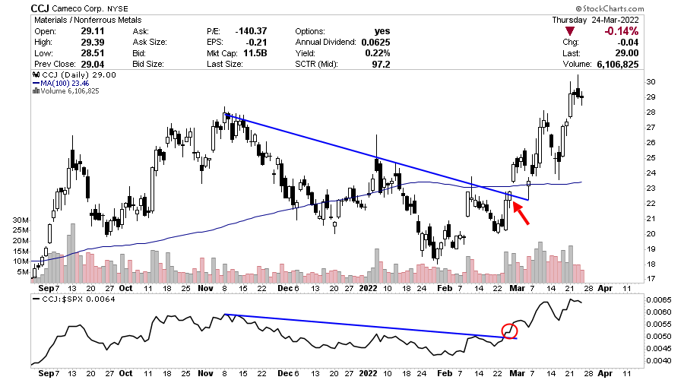
Task: Click the last candlestick near price 29
Action: point(582,97)
